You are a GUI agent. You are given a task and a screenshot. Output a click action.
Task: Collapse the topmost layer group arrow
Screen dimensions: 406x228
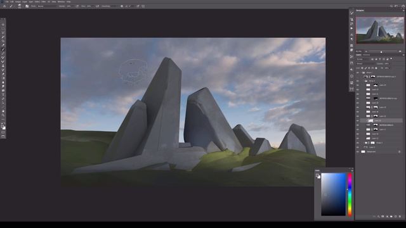[361, 73]
